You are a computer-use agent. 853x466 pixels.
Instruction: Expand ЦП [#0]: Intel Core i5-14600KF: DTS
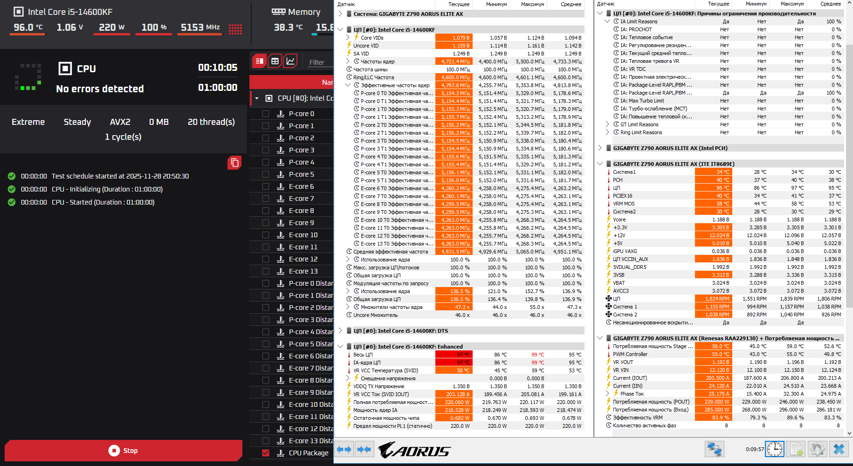coord(340,331)
